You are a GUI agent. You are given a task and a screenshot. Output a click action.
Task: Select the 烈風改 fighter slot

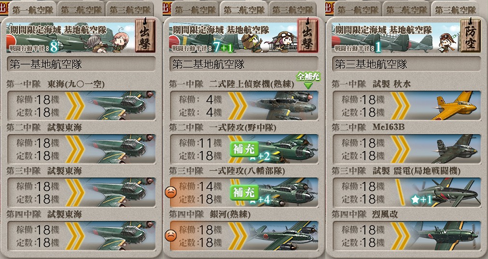coord(406,236)
